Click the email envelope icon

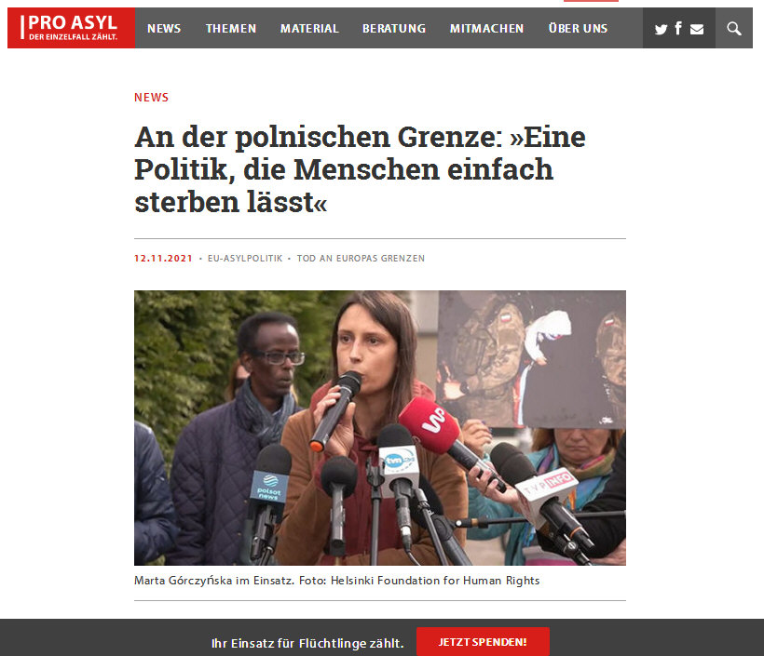coord(697,29)
